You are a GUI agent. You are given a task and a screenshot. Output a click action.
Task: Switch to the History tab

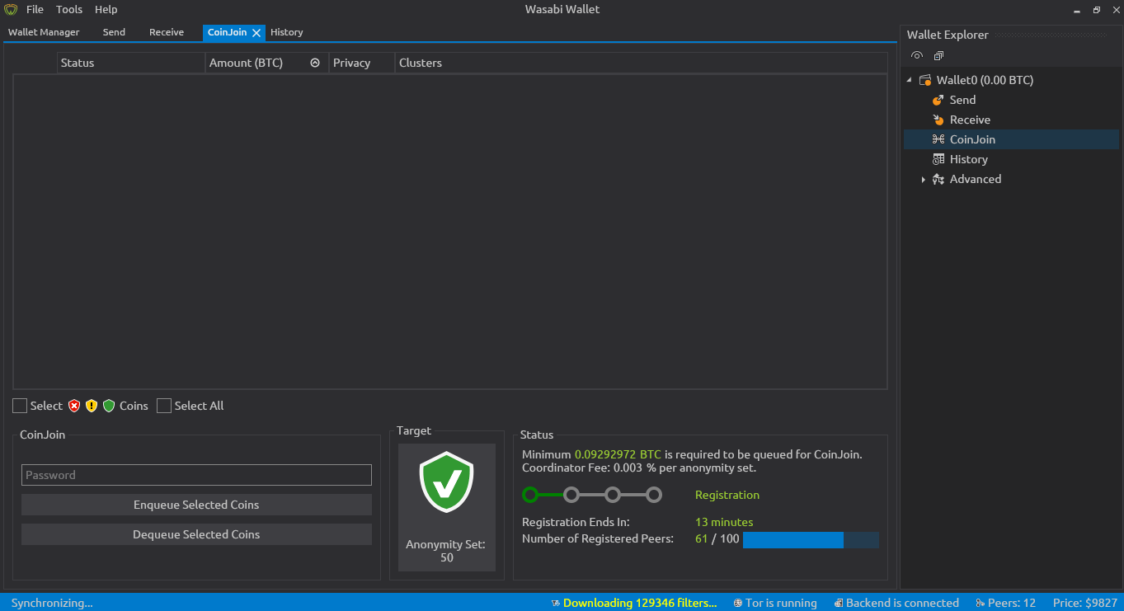[287, 32]
